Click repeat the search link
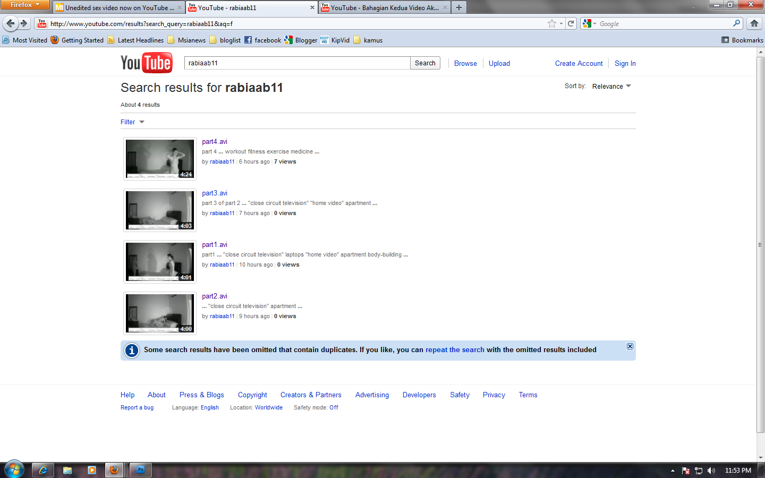The width and height of the screenshot is (765, 478). 455,349
